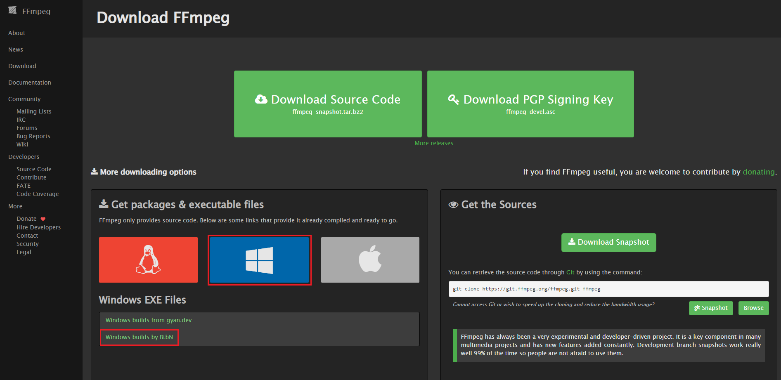
Task: Click the git clone command field
Action: (x=608, y=289)
